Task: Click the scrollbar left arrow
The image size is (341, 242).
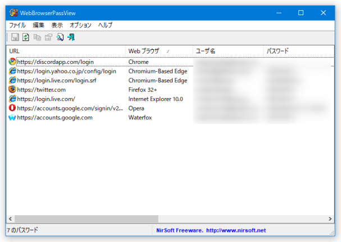Action: 10,218
